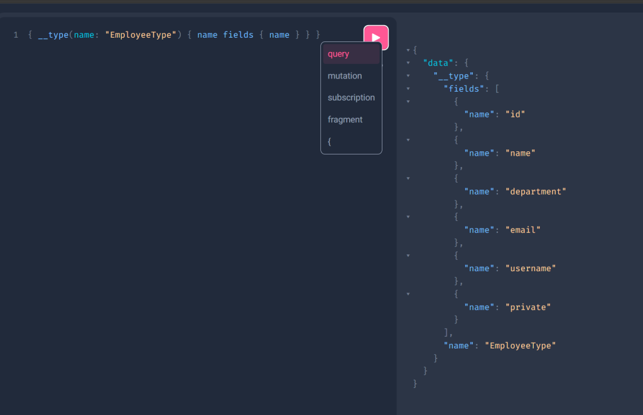643x415 pixels.
Task: Collapse the object containing "username"
Action: pos(408,256)
